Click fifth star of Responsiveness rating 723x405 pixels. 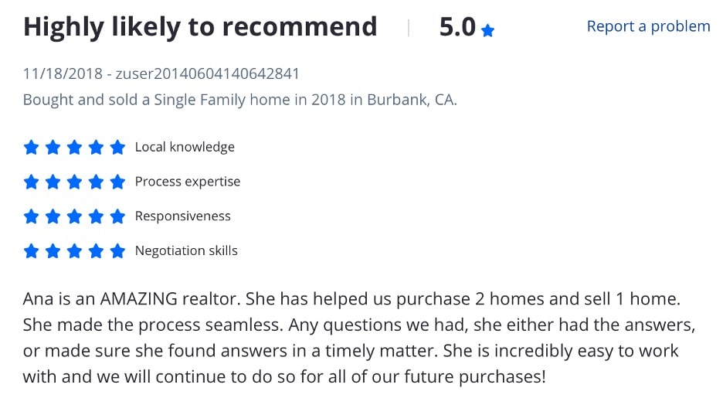(117, 216)
